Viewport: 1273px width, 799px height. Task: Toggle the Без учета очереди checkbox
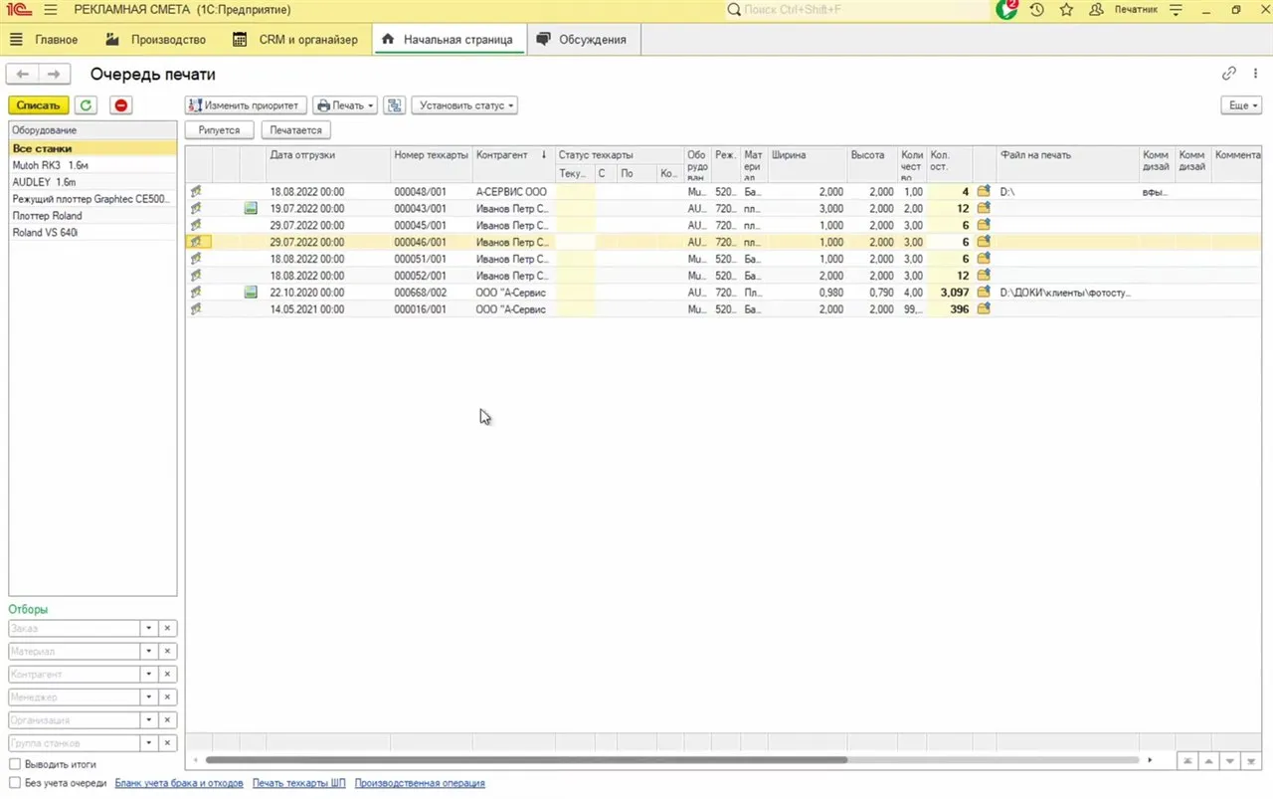click(x=15, y=783)
